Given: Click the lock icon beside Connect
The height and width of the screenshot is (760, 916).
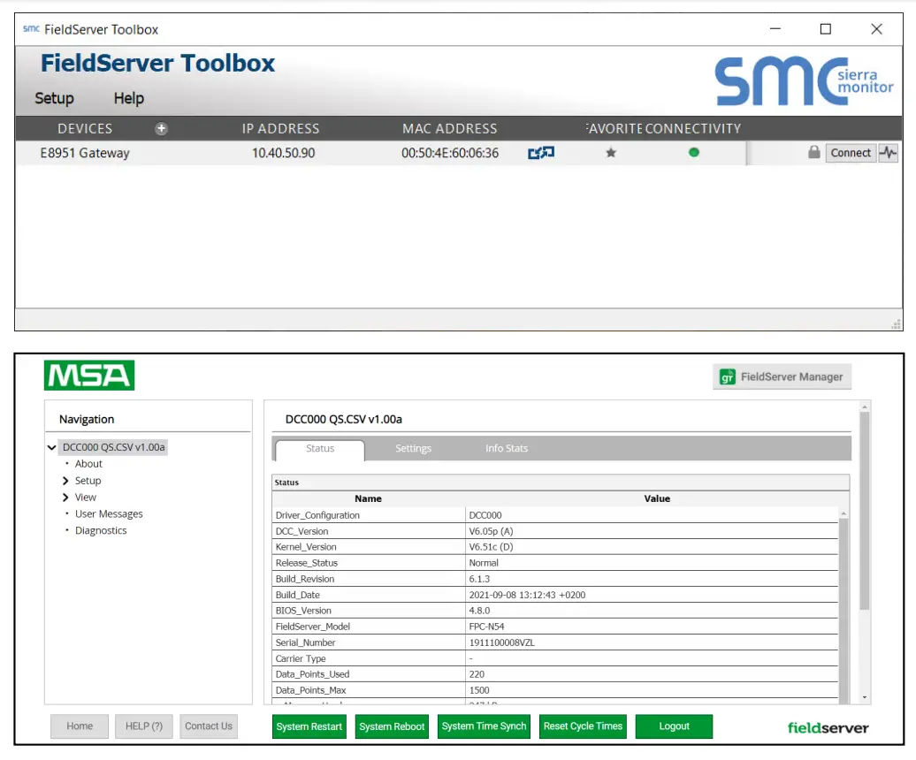Looking at the screenshot, I should coord(813,152).
